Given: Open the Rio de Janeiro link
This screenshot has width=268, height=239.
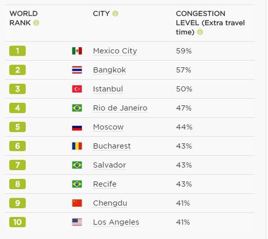Looking at the screenshot, I should click(x=120, y=108).
